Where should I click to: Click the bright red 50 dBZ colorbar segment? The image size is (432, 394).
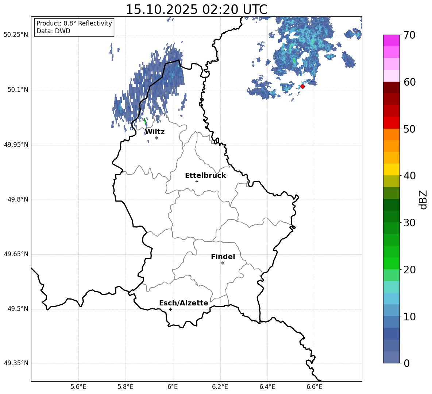coord(391,123)
